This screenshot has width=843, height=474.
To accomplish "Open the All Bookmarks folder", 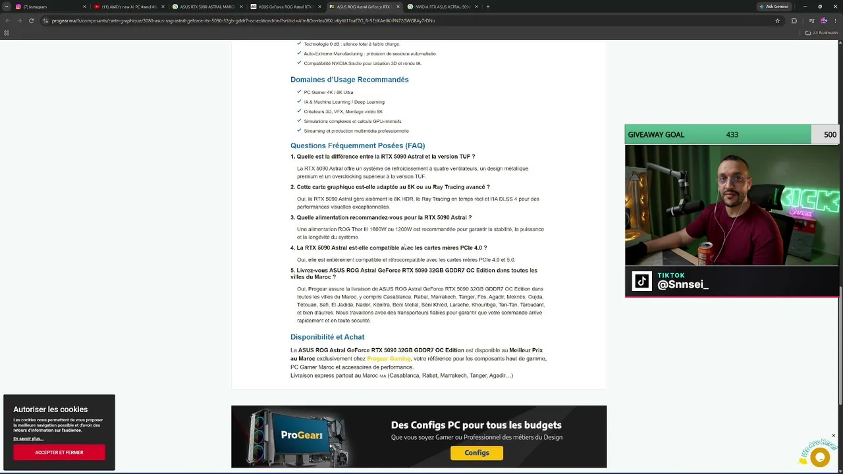I will 821,33.
